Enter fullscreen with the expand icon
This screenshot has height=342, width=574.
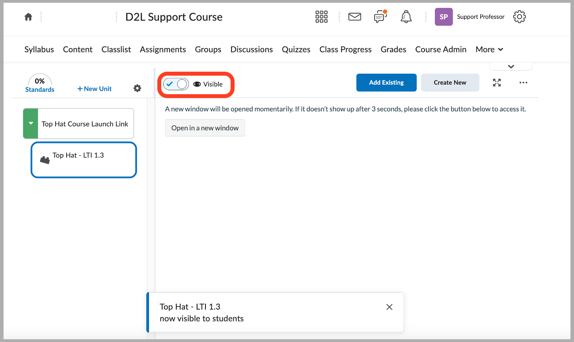tap(497, 83)
